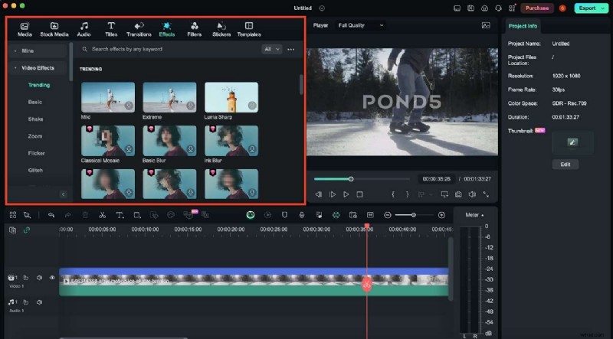The height and width of the screenshot is (339, 613).
Task: Undo the last action
Action: [x=51, y=215]
